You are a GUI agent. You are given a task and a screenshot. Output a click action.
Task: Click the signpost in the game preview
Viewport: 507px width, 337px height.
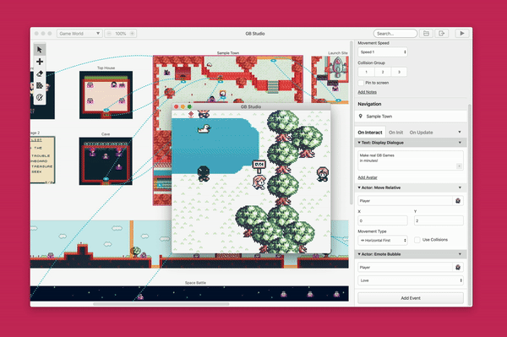(259, 166)
